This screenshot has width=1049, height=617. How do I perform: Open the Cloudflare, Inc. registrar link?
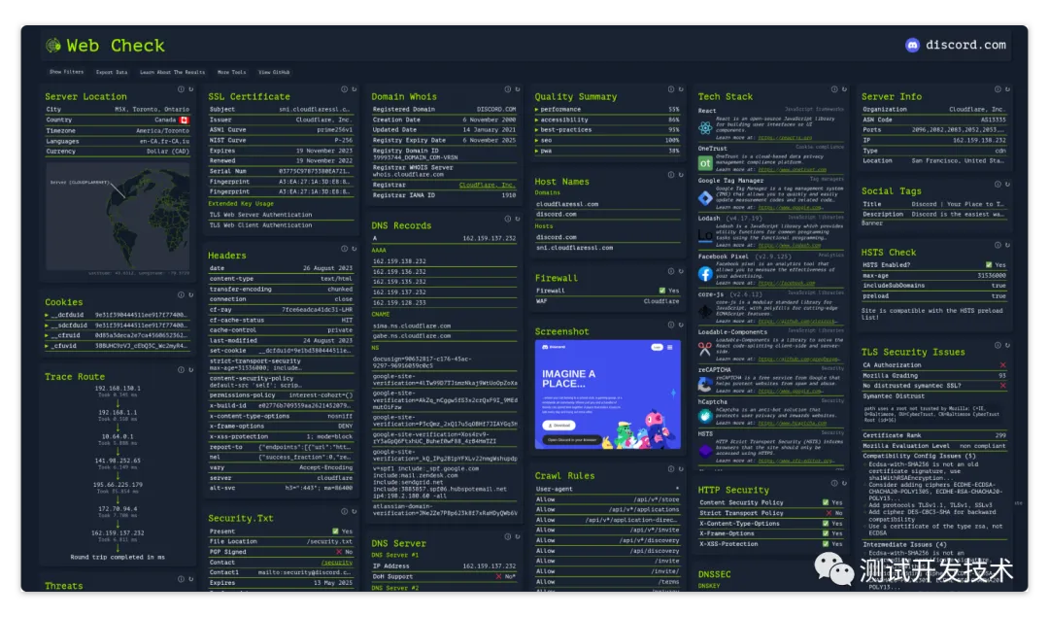(487, 185)
